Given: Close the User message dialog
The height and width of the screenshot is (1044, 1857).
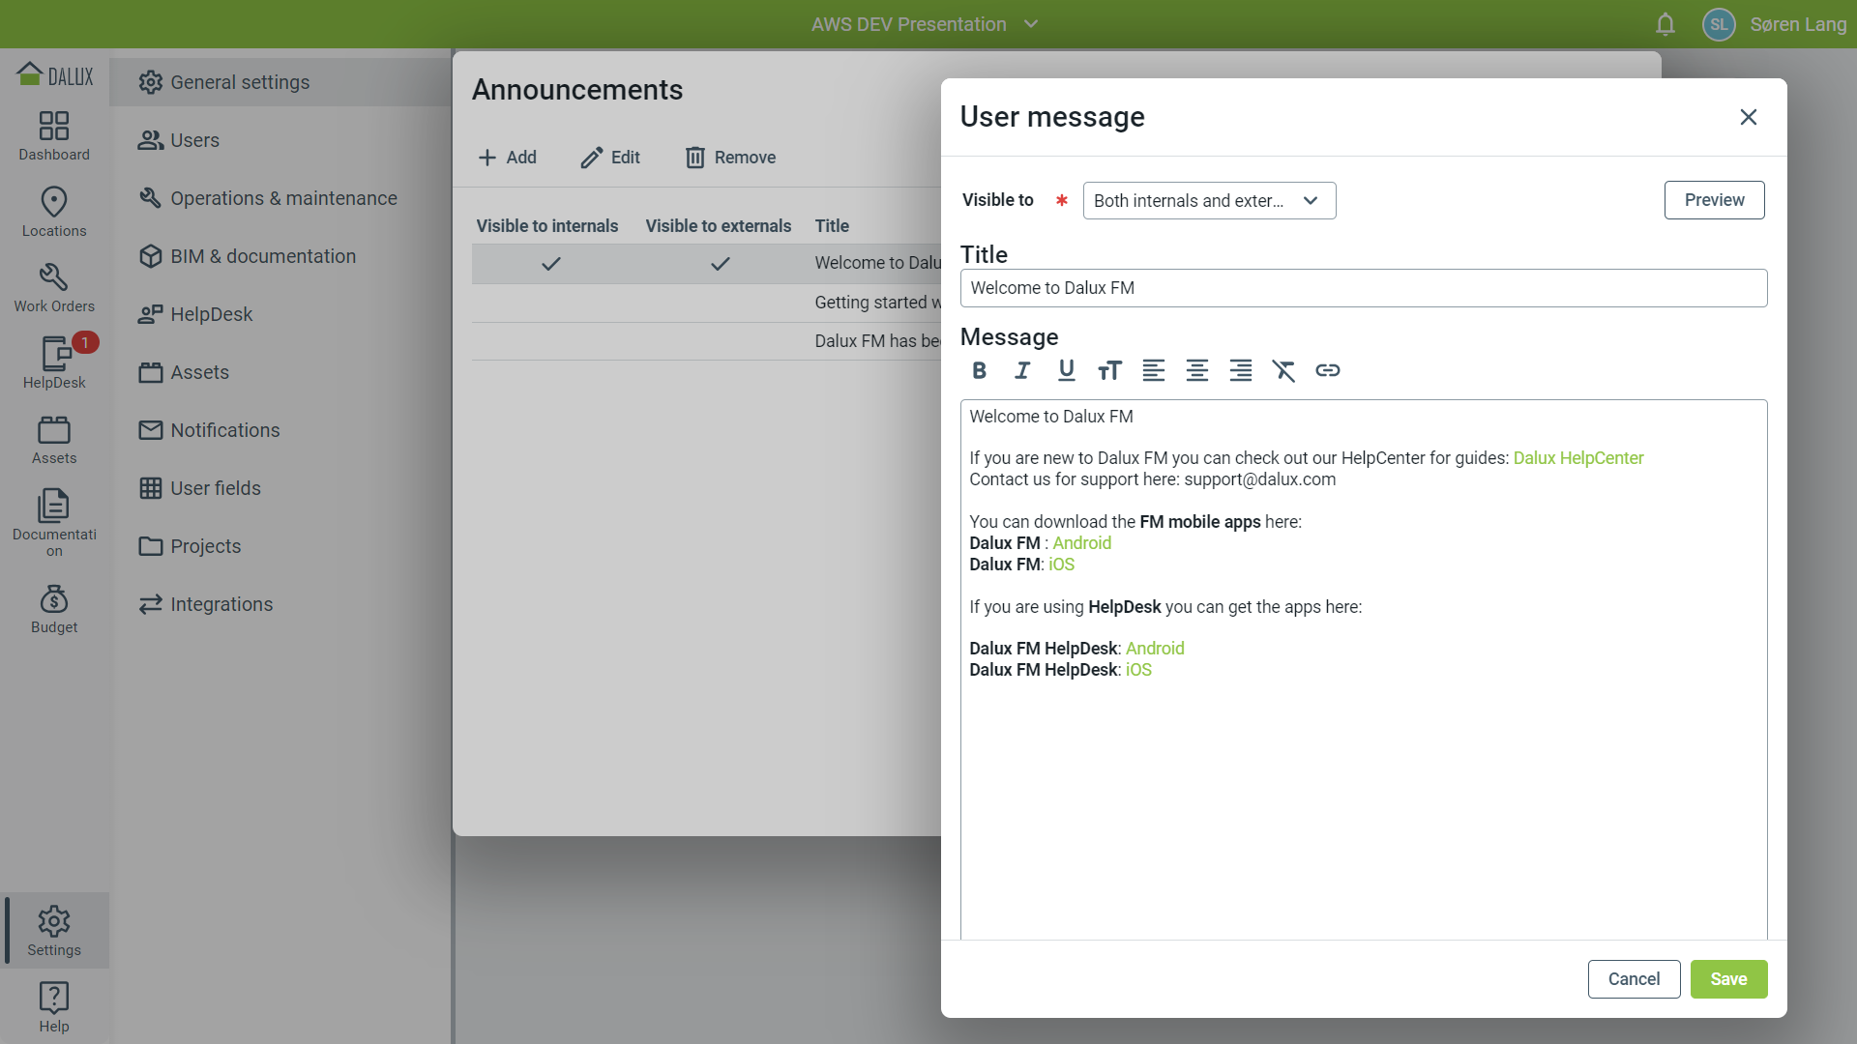Looking at the screenshot, I should point(1748,117).
